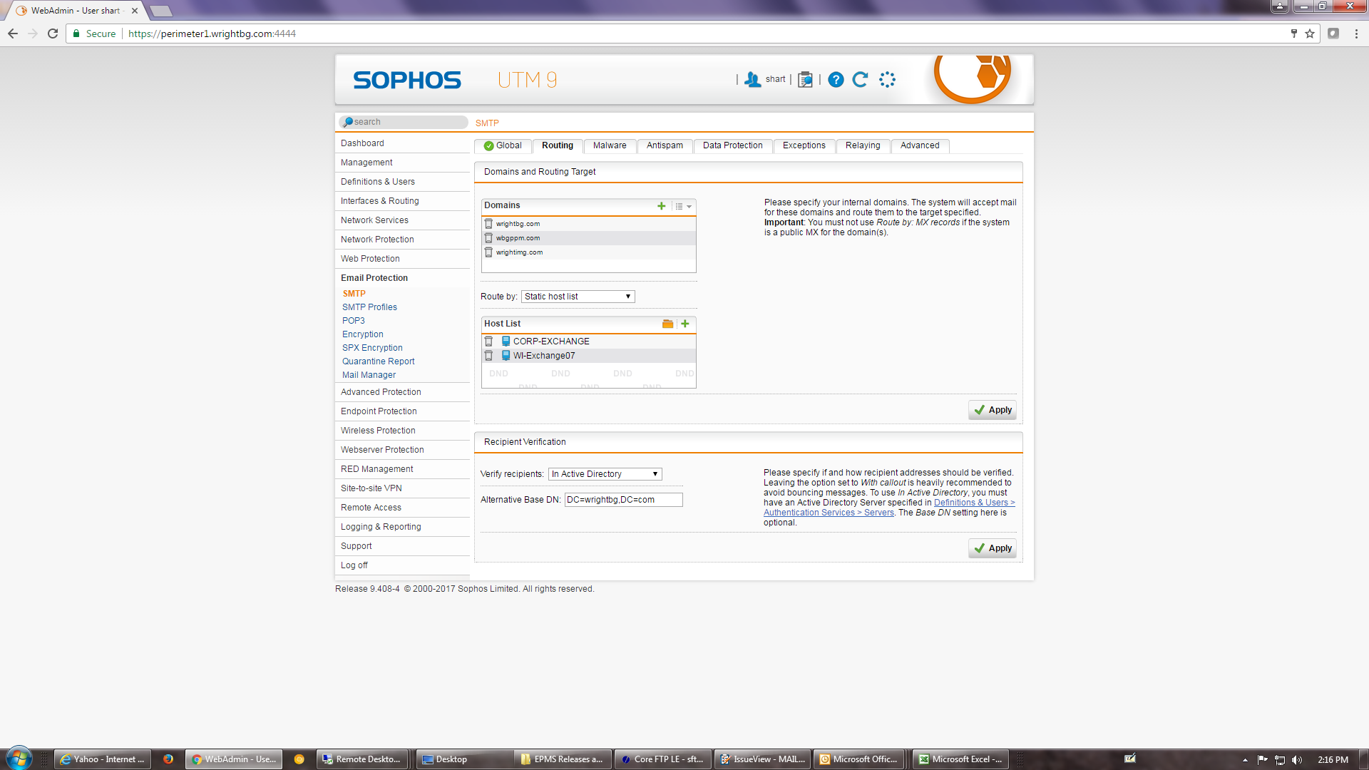Screen dimensions: 1369x770
Task: Switch to Remote Desktop taskbar item
Action: (x=362, y=759)
